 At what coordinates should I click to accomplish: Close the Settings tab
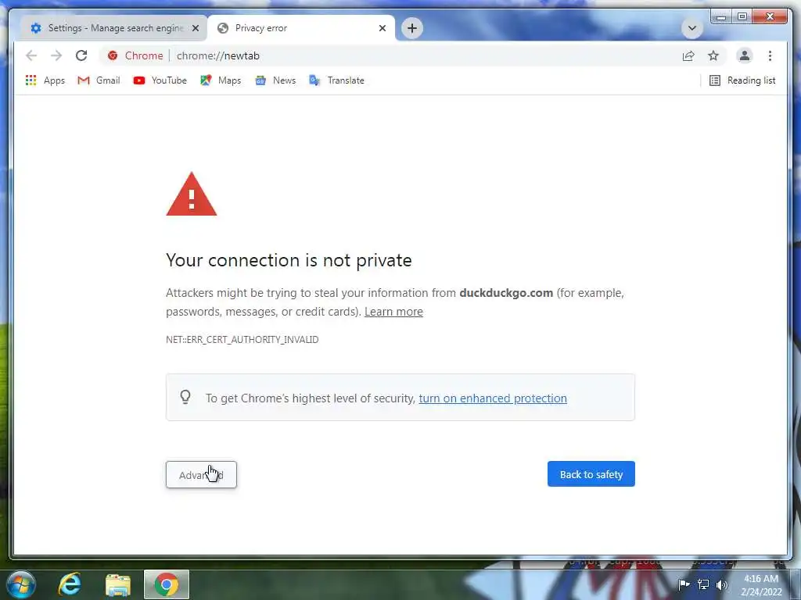[x=195, y=28]
